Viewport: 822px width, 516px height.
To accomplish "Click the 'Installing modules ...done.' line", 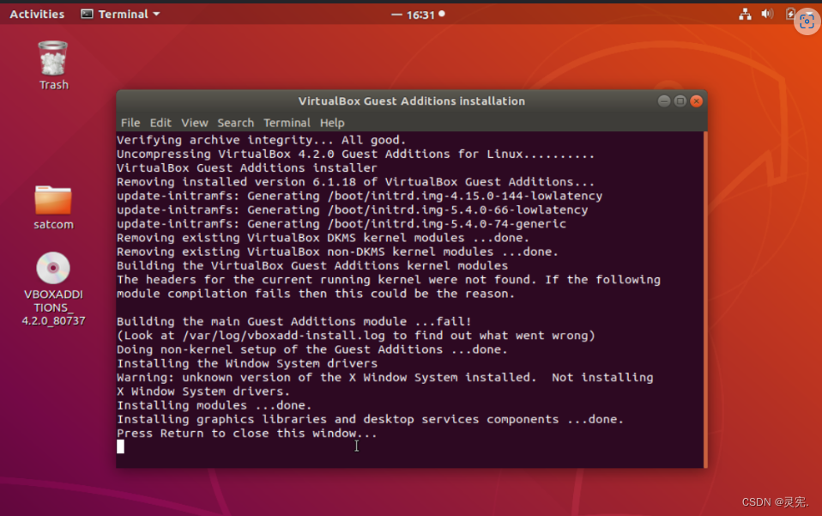I will point(215,405).
